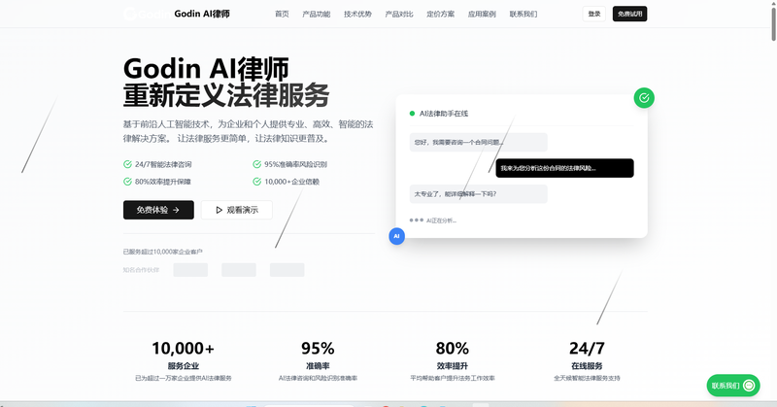The width and height of the screenshot is (777, 407).
Task: Go to 技术优势 section
Action: [x=357, y=14]
